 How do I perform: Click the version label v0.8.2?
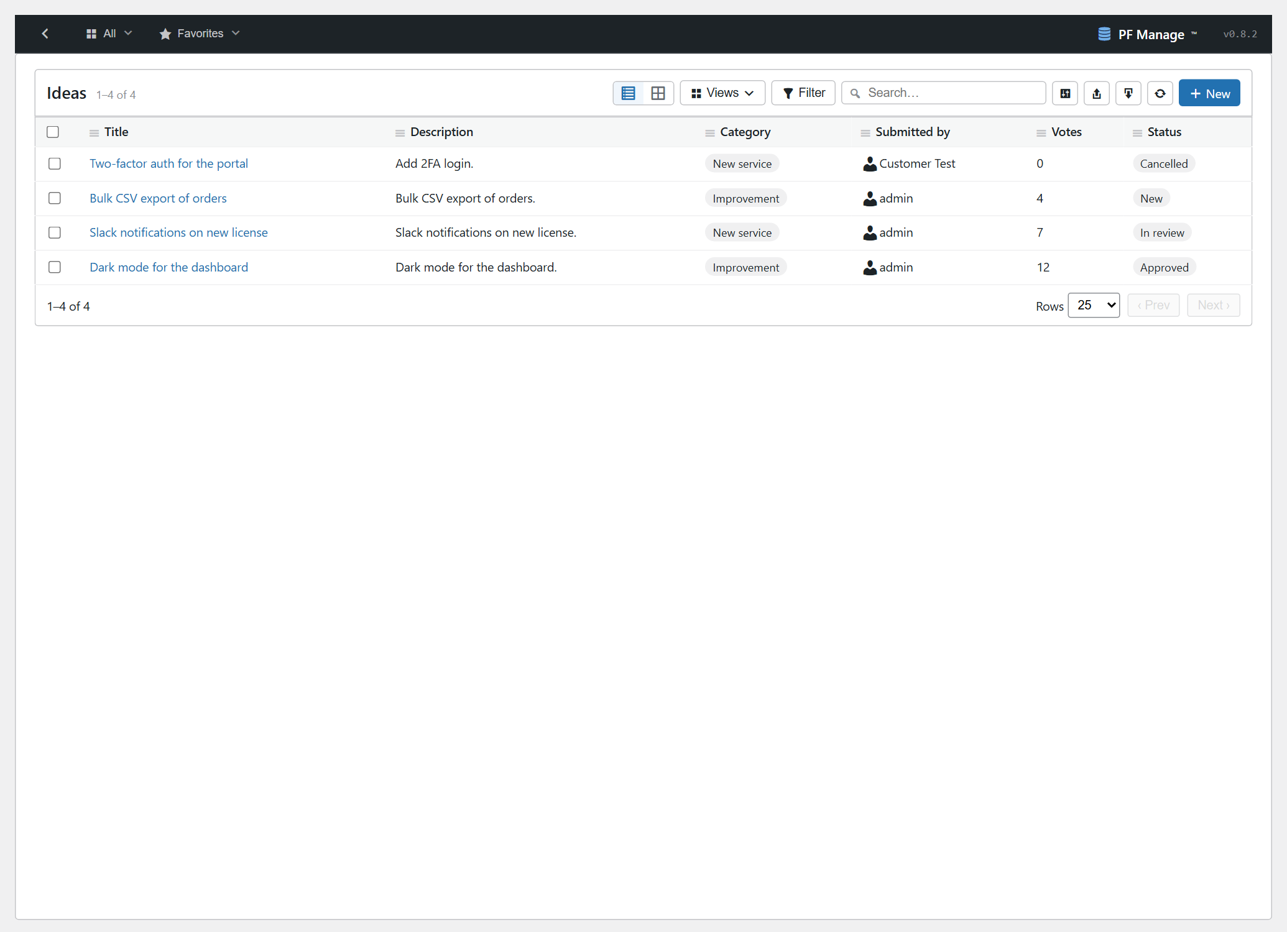click(x=1240, y=34)
